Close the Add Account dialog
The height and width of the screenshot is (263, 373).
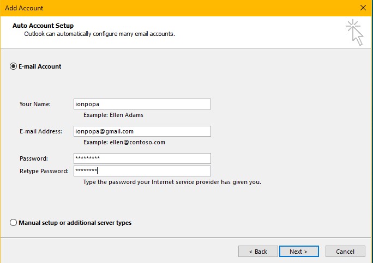pyautogui.click(x=363, y=8)
